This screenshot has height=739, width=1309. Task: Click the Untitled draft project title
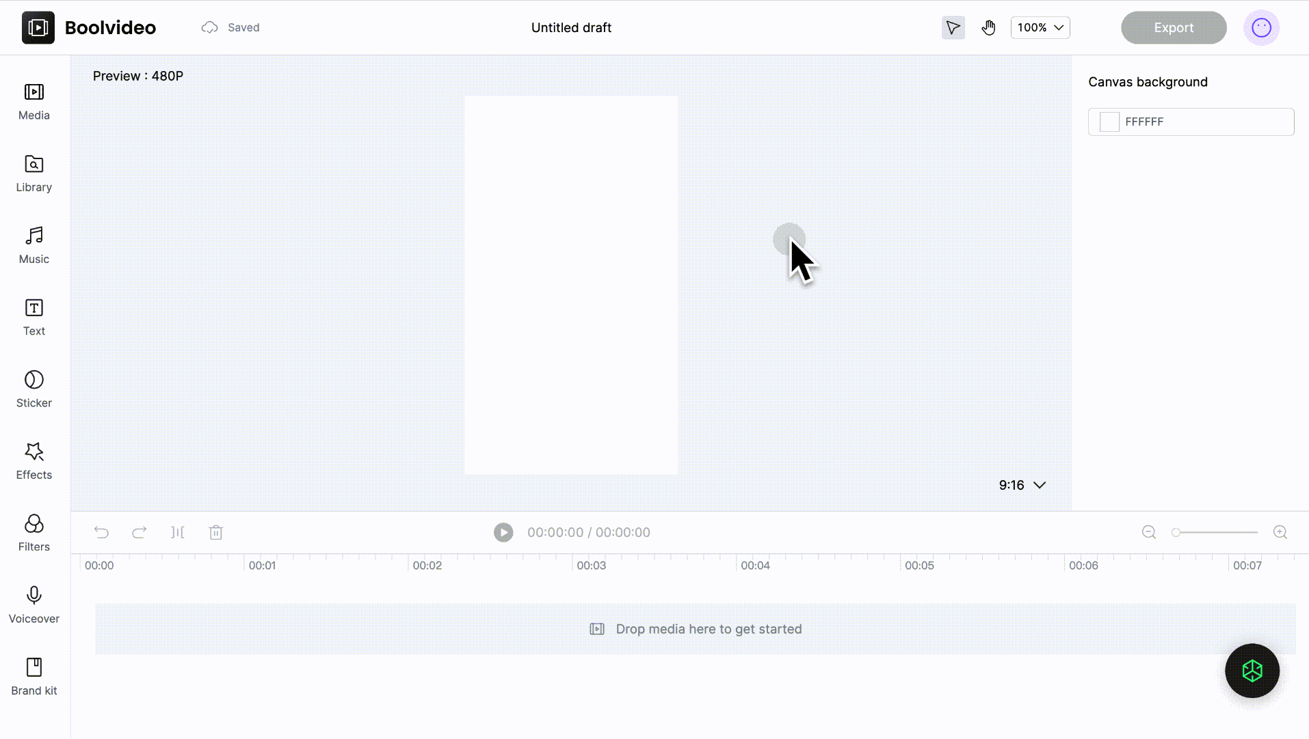(x=571, y=28)
